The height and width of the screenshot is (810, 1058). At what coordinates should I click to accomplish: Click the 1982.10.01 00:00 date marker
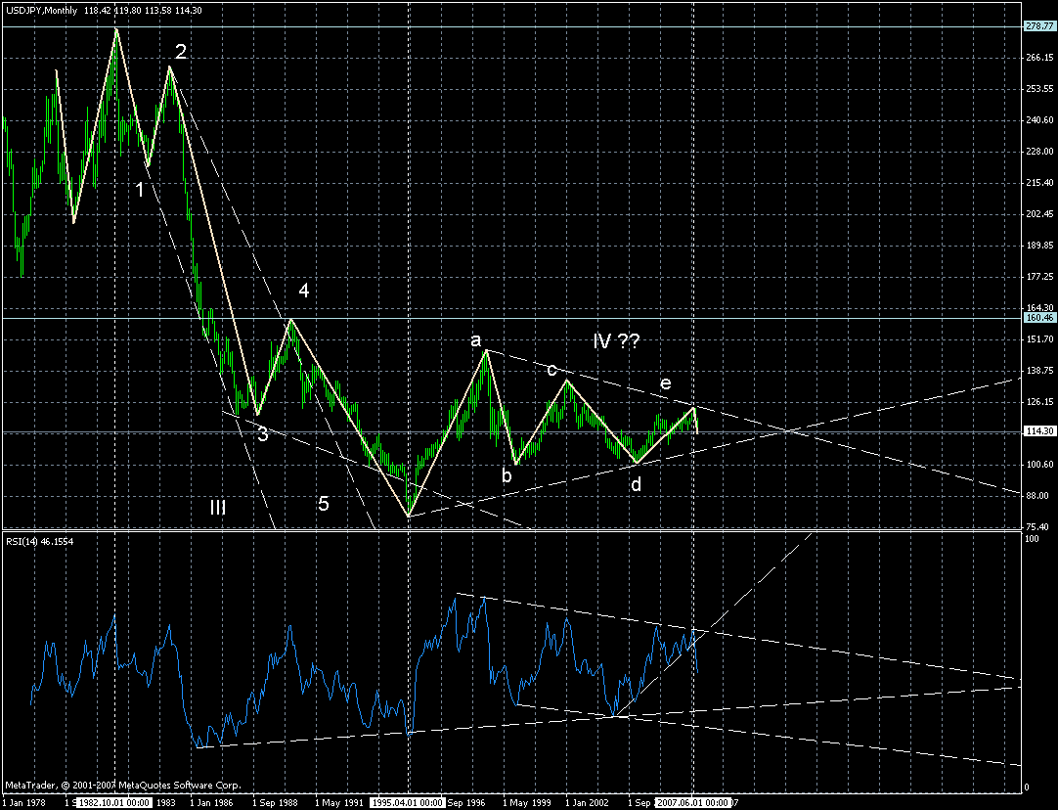coord(114,803)
